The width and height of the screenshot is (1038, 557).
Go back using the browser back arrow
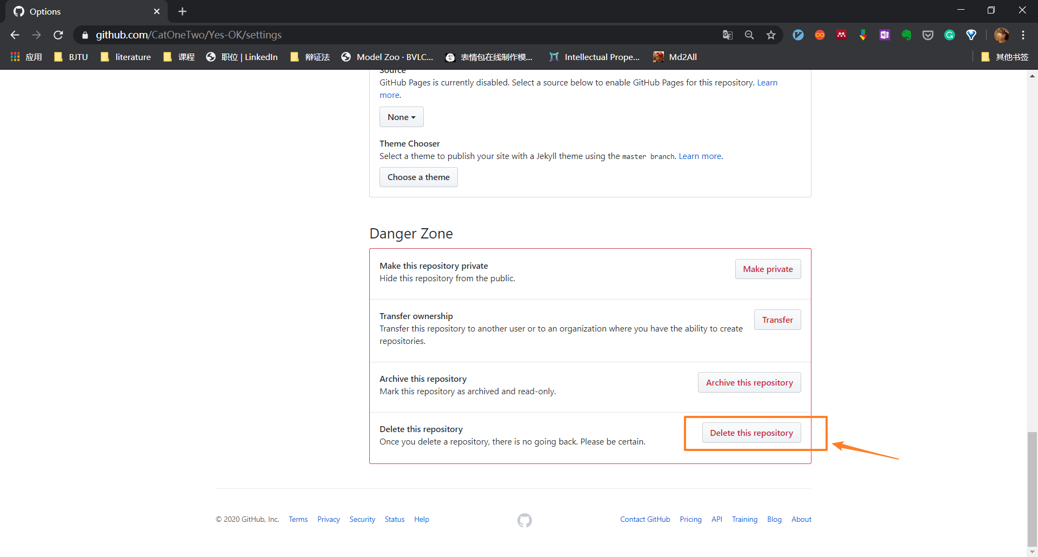pyautogui.click(x=15, y=35)
